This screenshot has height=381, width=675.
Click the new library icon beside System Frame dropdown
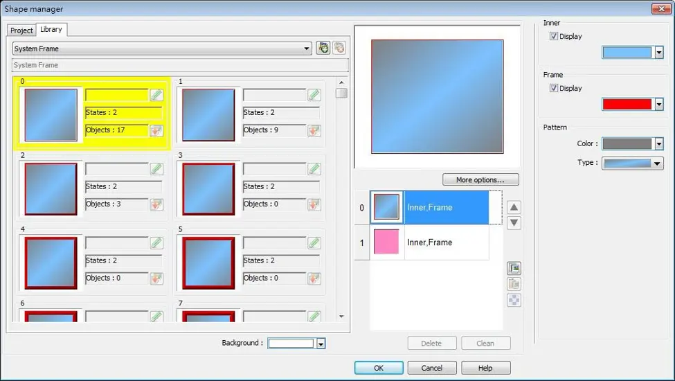(323, 48)
